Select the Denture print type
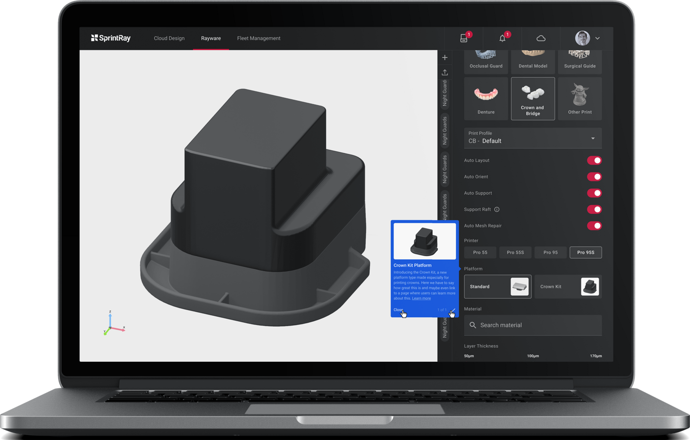This screenshot has height=440, width=690. click(486, 99)
